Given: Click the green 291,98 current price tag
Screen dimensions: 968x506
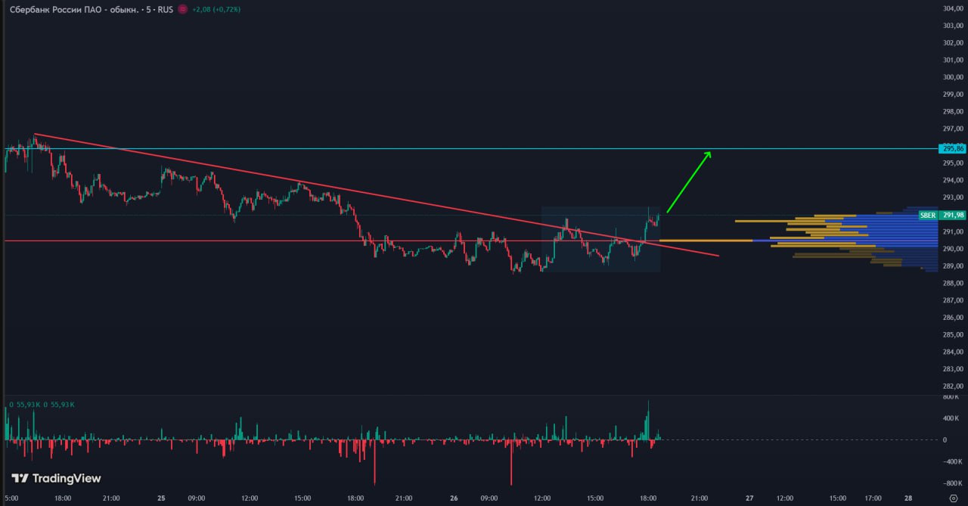Looking at the screenshot, I should click(954, 216).
